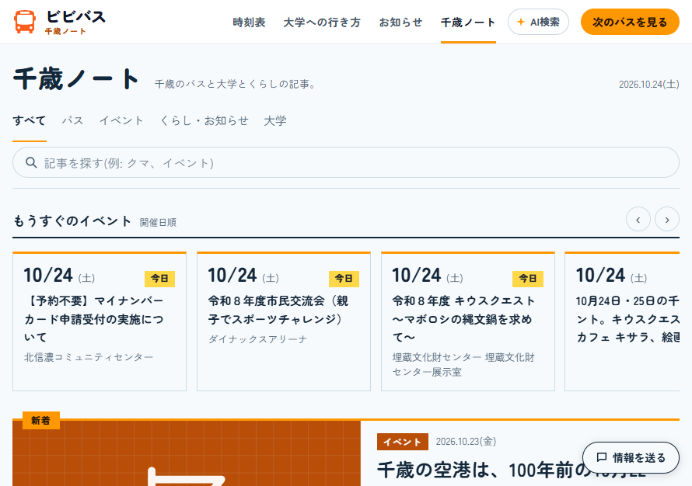
Task: Open the AI検索 button
Action: [538, 22]
